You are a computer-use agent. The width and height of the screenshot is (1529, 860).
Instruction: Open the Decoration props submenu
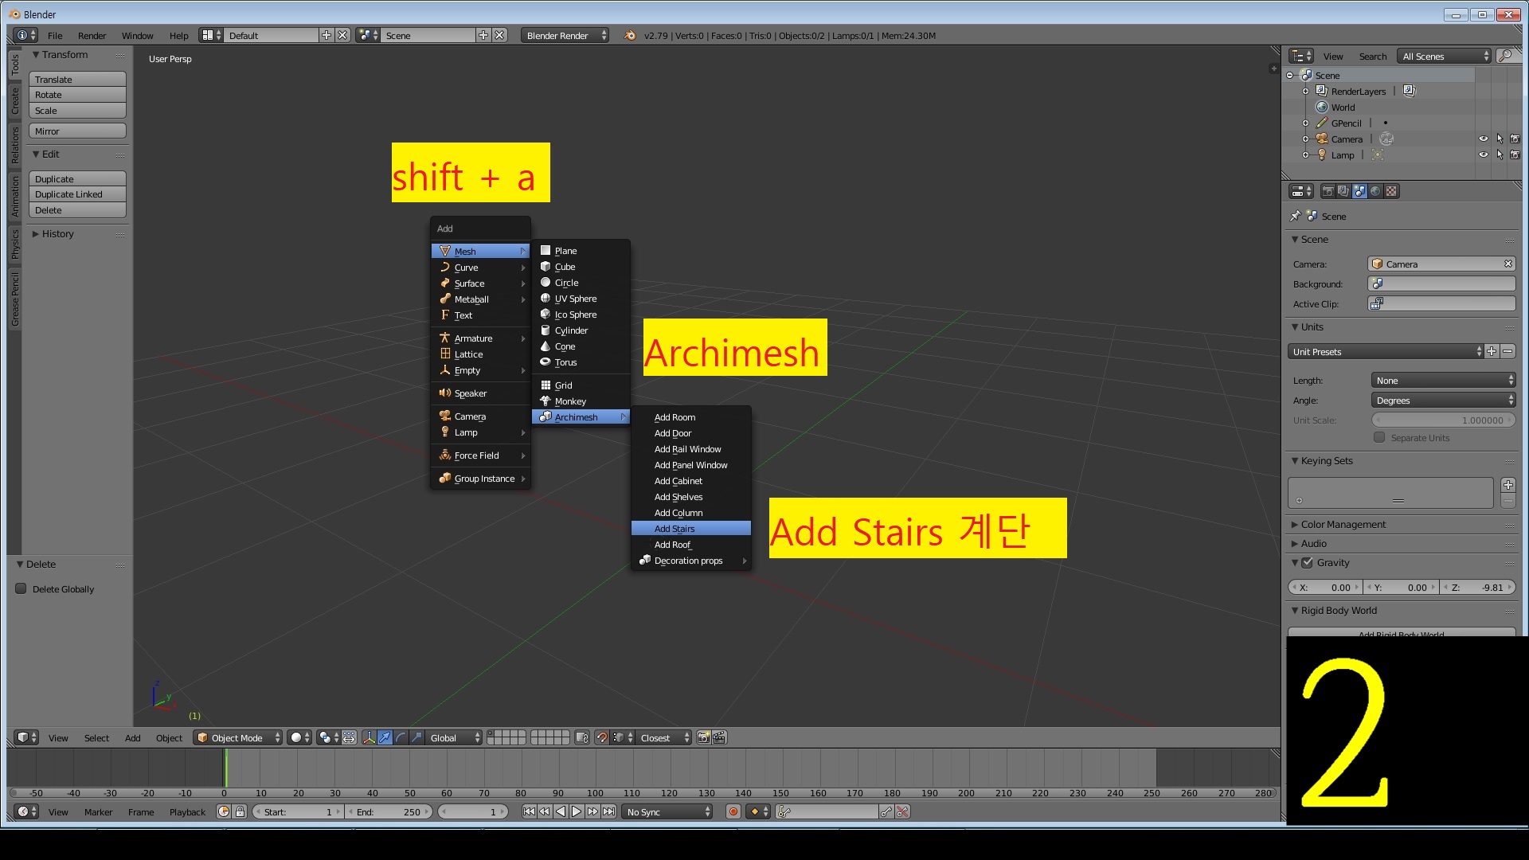(690, 560)
